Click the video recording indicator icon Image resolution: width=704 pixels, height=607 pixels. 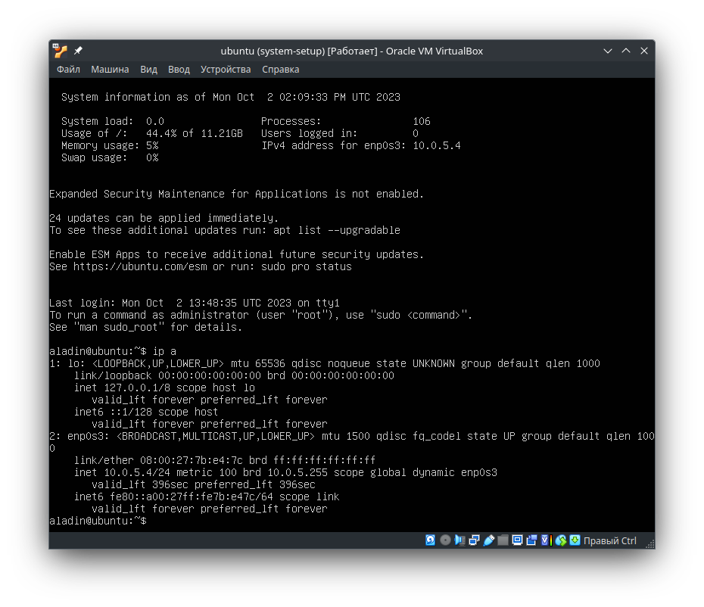click(532, 540)
